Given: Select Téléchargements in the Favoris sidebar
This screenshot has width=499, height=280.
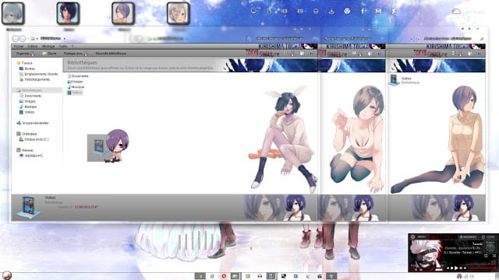Looking at the screenshot, I should point(37,79).
